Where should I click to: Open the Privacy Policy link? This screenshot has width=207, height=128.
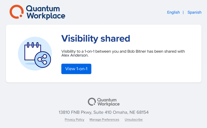pyautogui.click(x=74, y=120)
